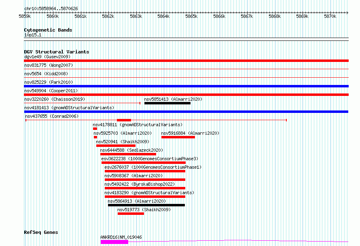Click the DGV Structural Variants track title
Viewport: 360px width, 246px height.
(x=57, y=52)
